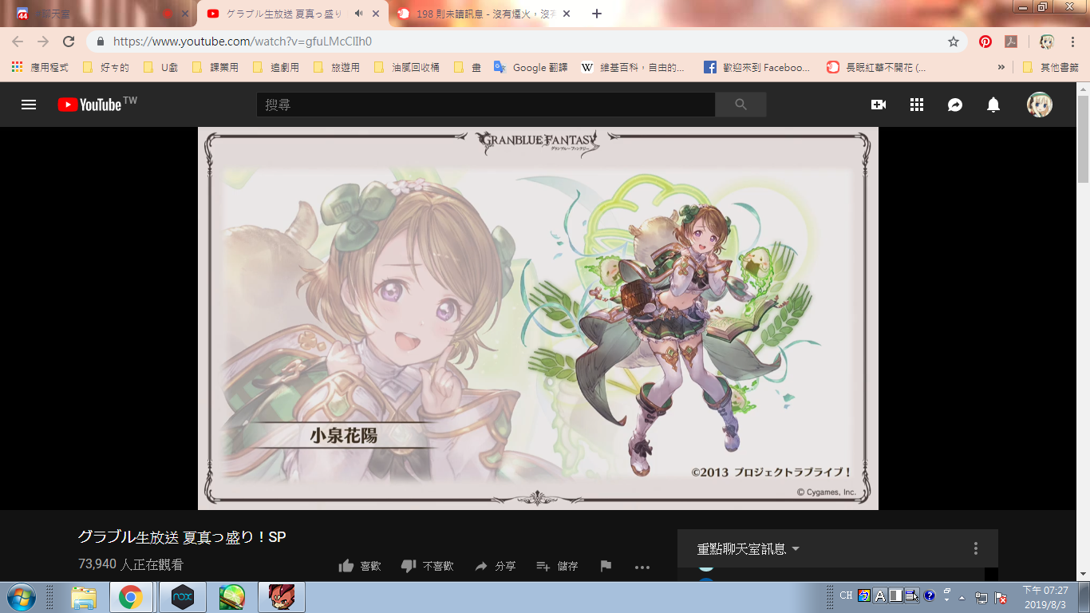This screenshot has height=613, width=1090.
Task: Open the create video camera icon
Action: (879, 105)
